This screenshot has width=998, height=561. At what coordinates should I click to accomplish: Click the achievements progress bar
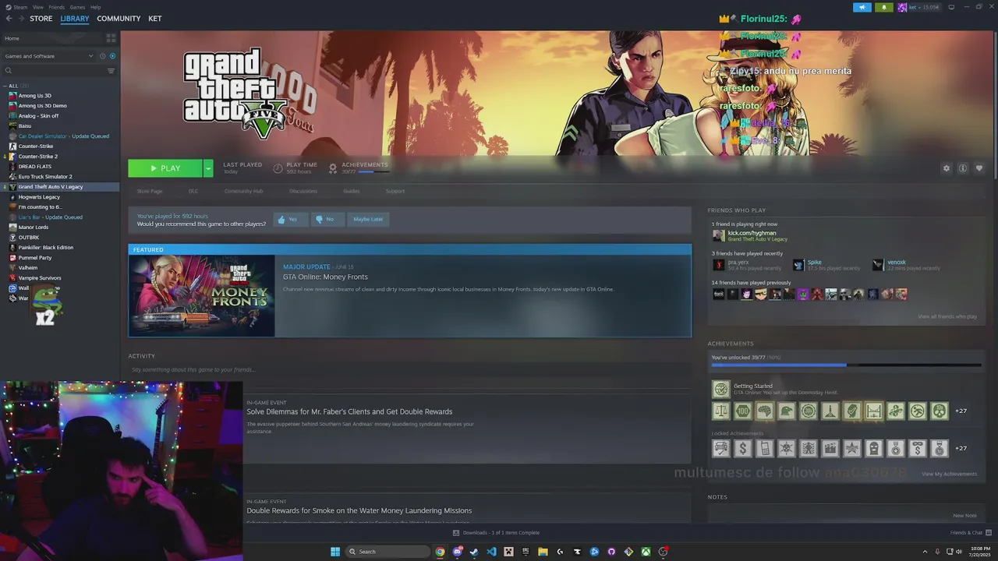tap(846, 365)
